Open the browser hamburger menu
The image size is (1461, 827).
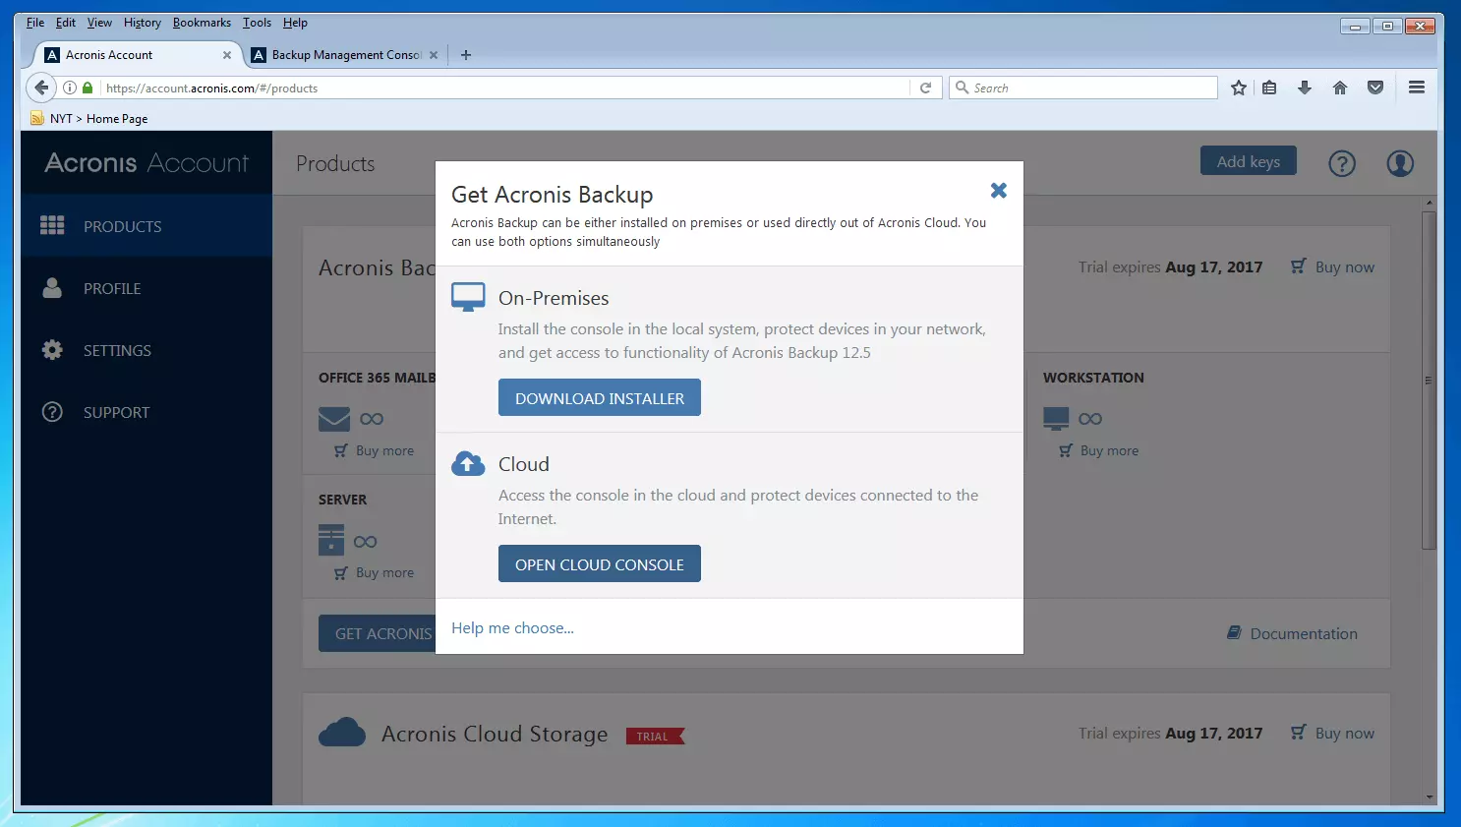click(1417, 88)
